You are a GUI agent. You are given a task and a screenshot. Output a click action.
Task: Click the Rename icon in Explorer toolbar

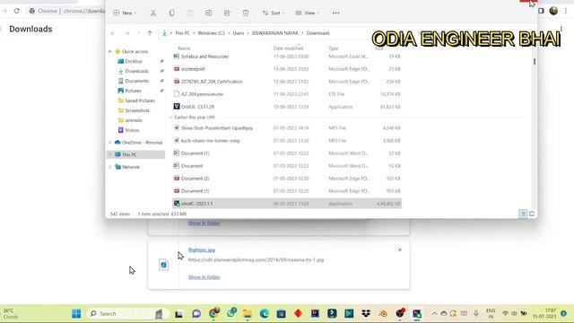pyautogui.click(x=209, y=13)
